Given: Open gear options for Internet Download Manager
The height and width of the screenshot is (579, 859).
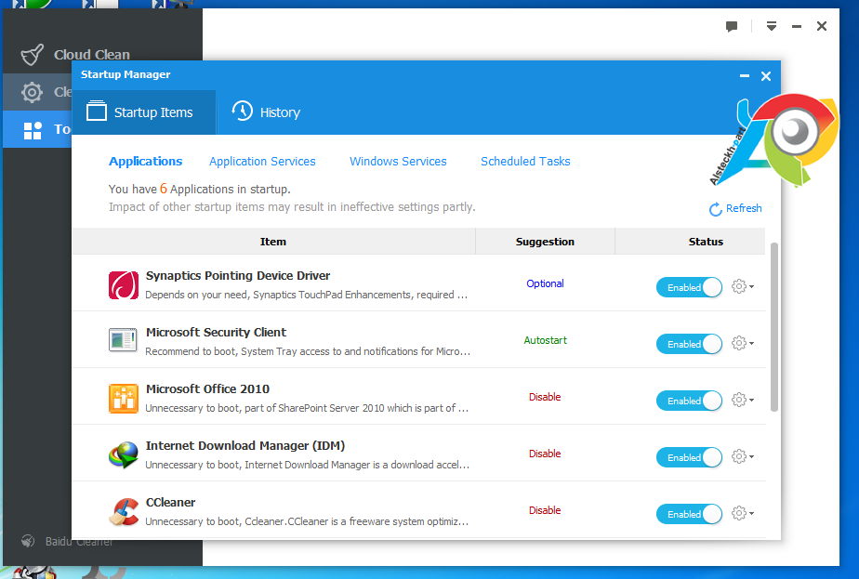Looking at the screenshot, I should pos(742,456).
